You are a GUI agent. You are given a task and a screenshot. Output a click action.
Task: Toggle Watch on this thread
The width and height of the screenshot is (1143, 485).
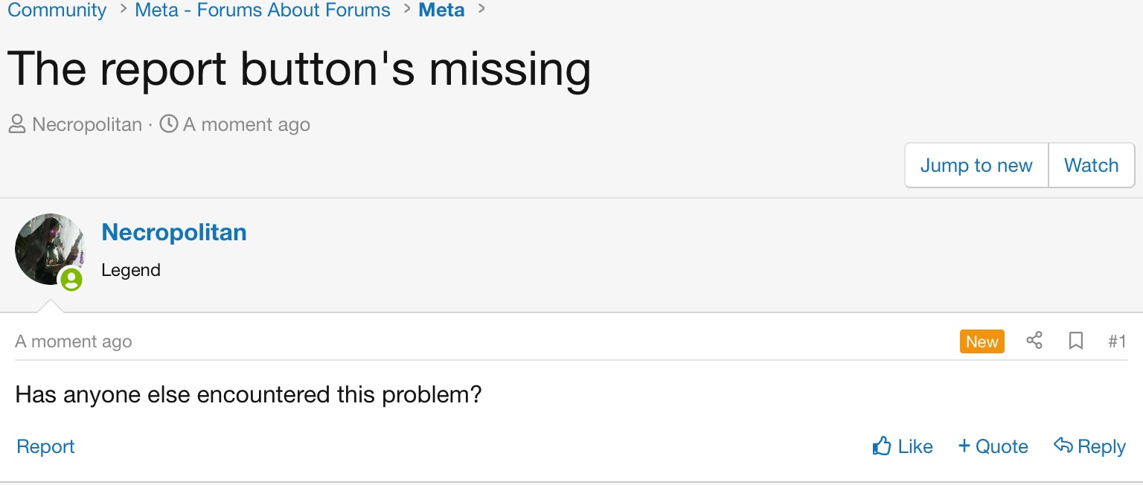pyautogui.click(x=1091, y=165)
